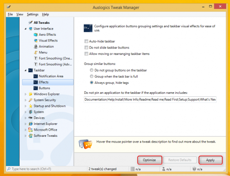Click the Notification Area icon
This screenshot has width=230, height=176.
tap(36, 76)
